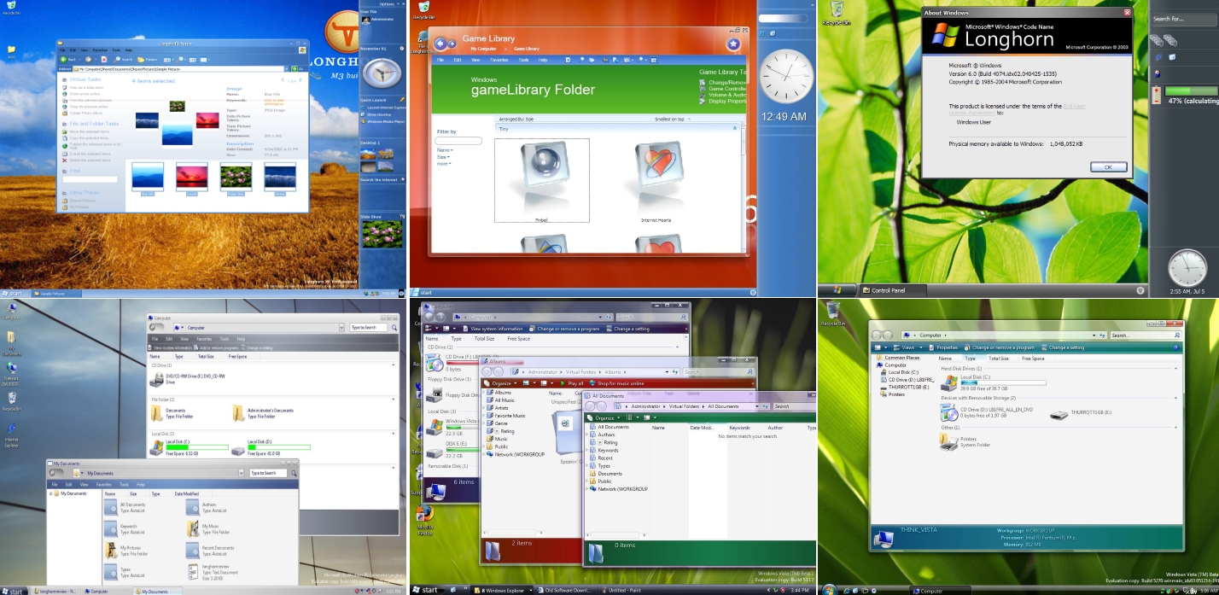Select the Sunset picture thumbnail
Image resolution: width=1219 pixels, height=595 pixels.
tap(192, 178)
